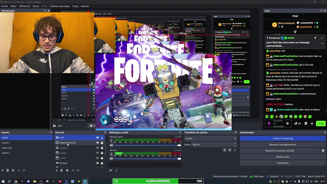Screen dimensions: 327x184
Task: Open source properties gear icon
Action: pos(67,170)
